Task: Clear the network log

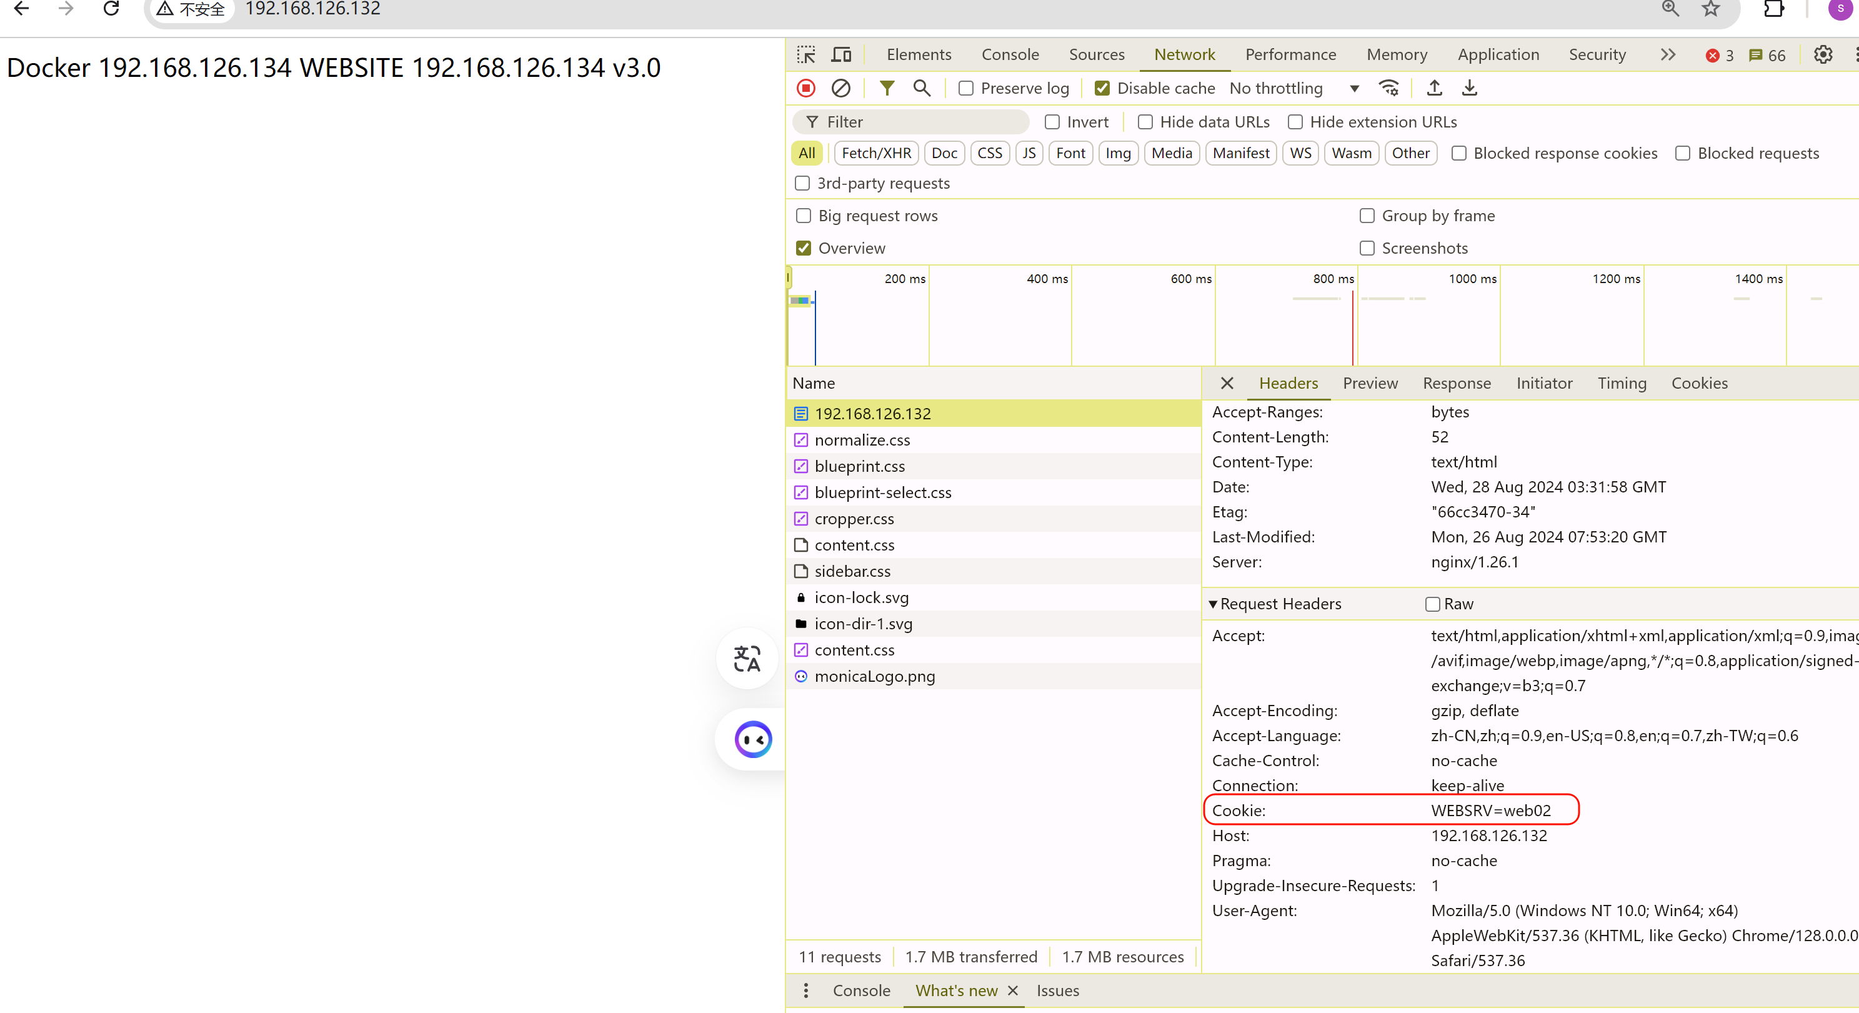Action: (840, 88)
